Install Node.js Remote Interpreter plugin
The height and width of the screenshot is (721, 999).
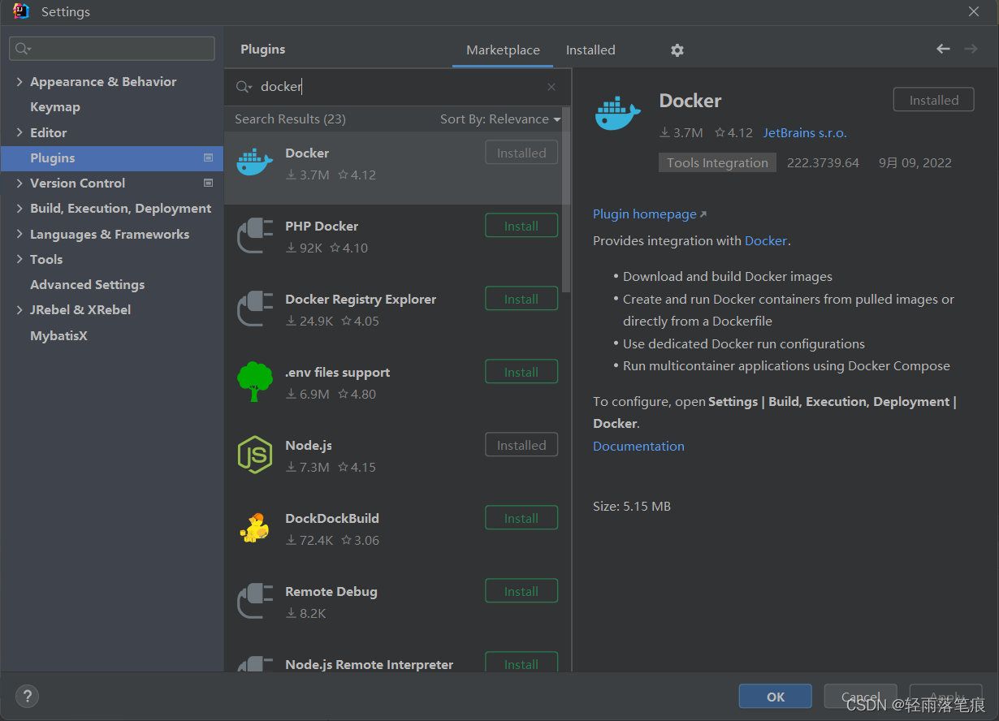coord(521,663)
